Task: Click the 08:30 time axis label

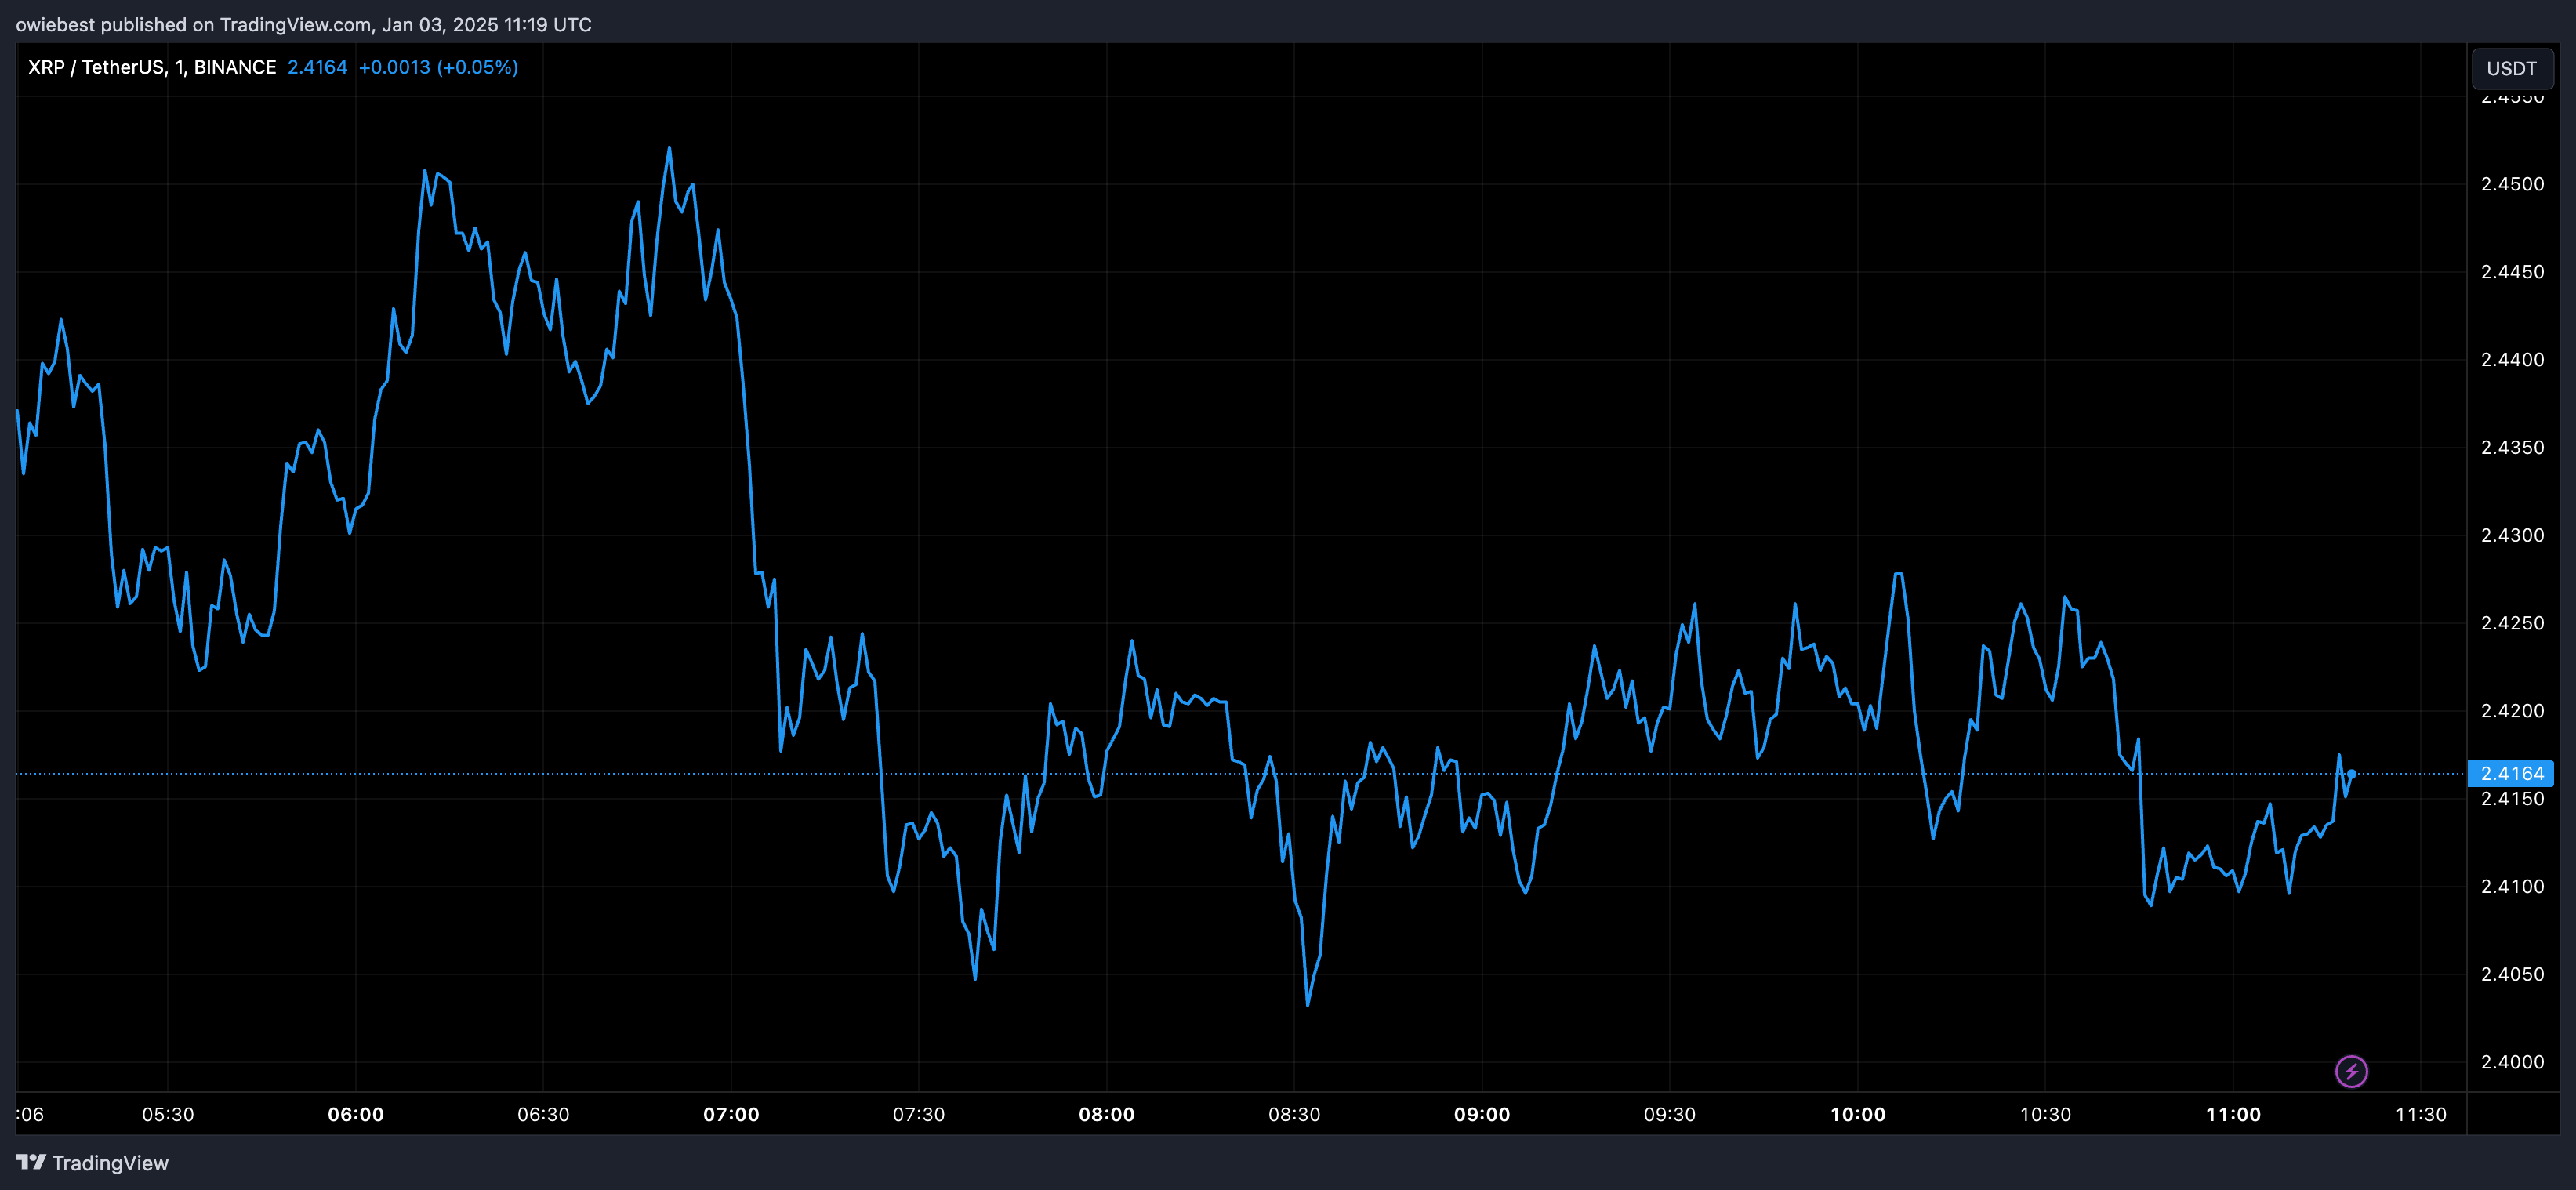Action: pyautogui.click(x=1294, y=1114)
